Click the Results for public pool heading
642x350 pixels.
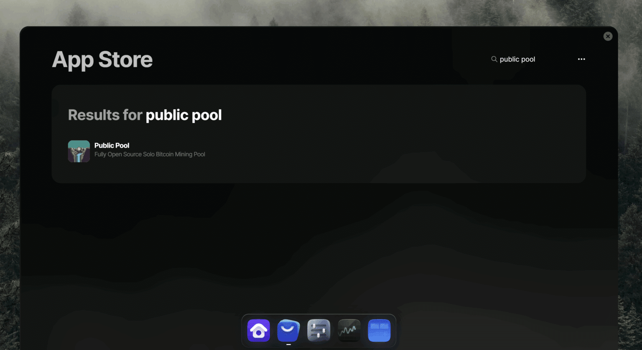145,115
